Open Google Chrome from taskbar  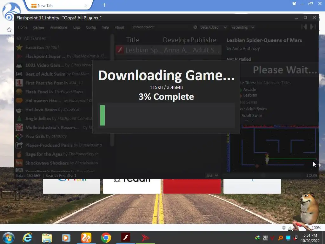106,238
